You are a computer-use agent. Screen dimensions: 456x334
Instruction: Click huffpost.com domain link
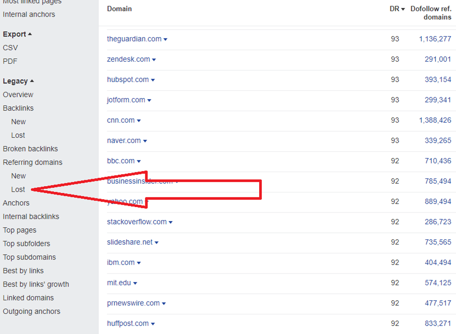click(128, 324)
